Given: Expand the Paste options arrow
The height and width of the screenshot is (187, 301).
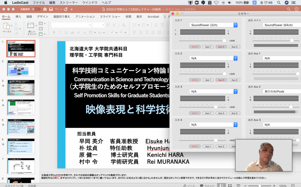Looking at the screenshot, I should 11,26.
